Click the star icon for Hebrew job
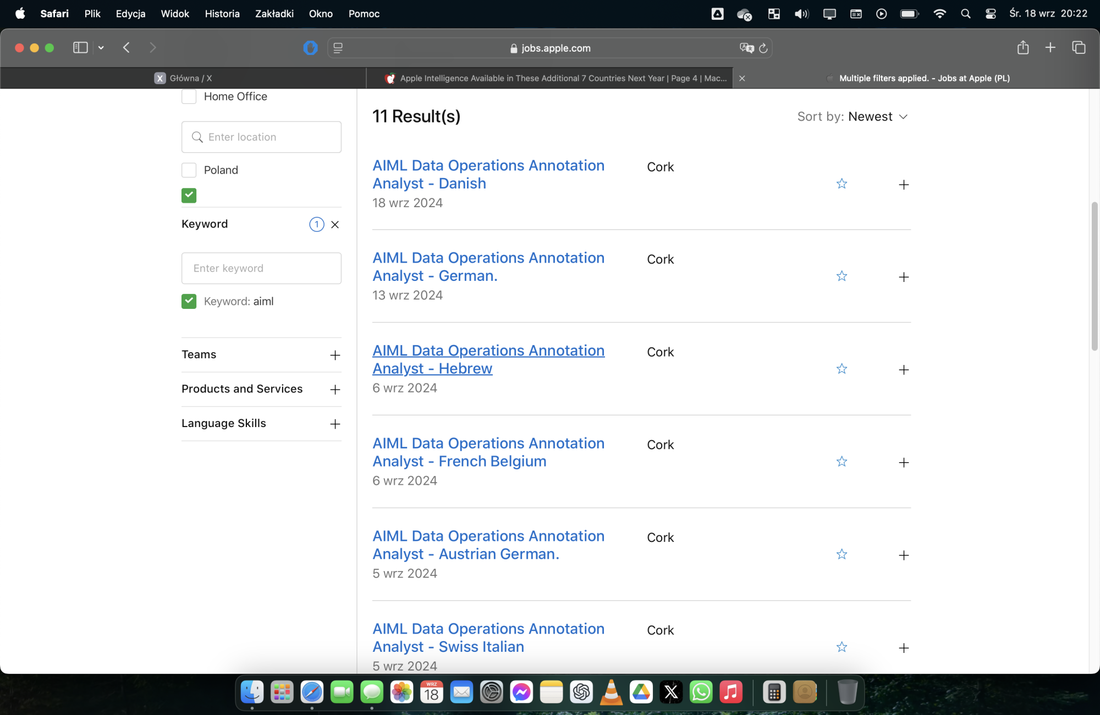 (842, 369)
